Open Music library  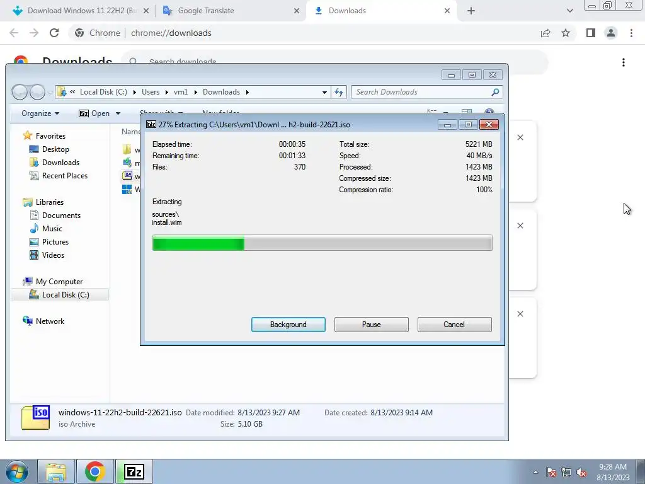[x=46, y=228]
